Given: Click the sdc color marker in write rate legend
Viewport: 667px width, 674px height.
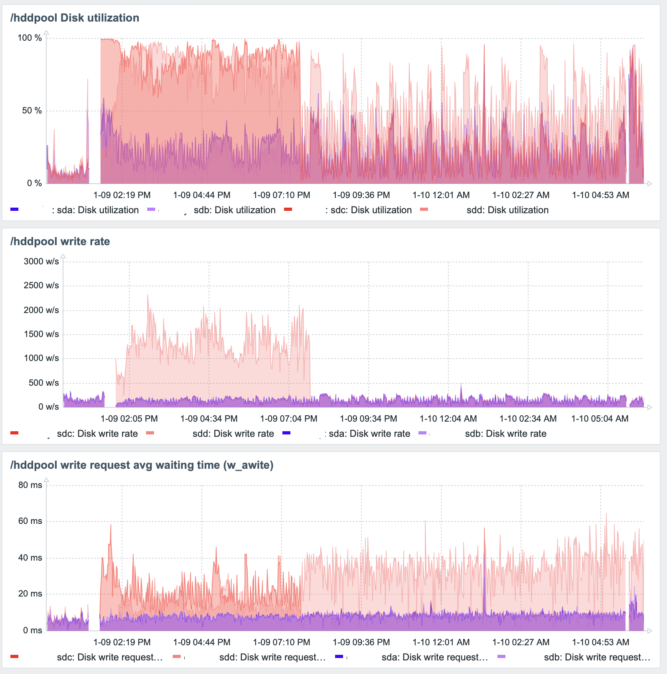Looking at the screenshot, I should [x=14, y=433].
